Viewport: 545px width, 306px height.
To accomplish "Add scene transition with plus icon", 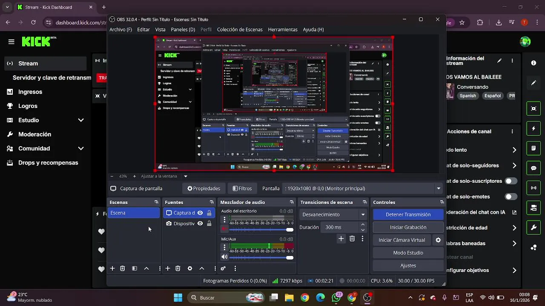I will pyautogui.click(x=341, y=239).
